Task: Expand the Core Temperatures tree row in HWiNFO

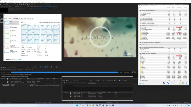Action: coord(140,12)
